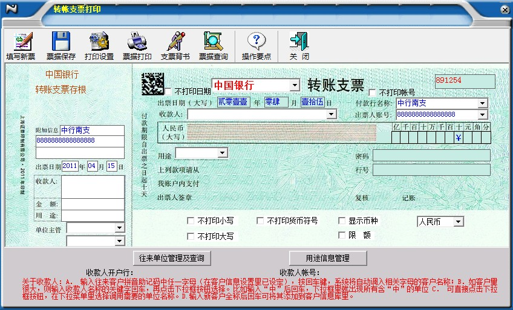
Task: Click the application logo icon in title bar
Action: pos(11,8)
